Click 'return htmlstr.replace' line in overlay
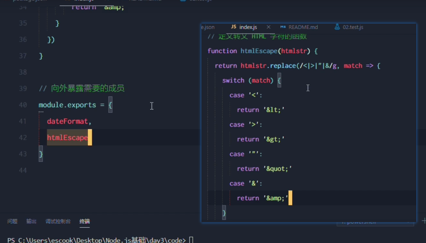Viewport: 426px width, 243px height. pos(298,66)
